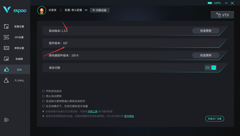Open DPI设置 sidebar icon
This screenshot has width=240, height=136.
point(6,37)
